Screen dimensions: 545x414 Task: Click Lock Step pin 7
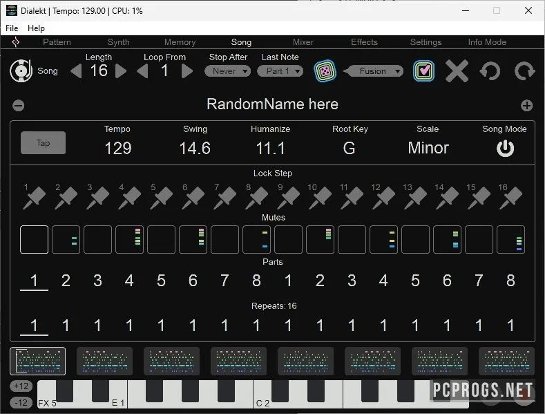tap(225, 198)
